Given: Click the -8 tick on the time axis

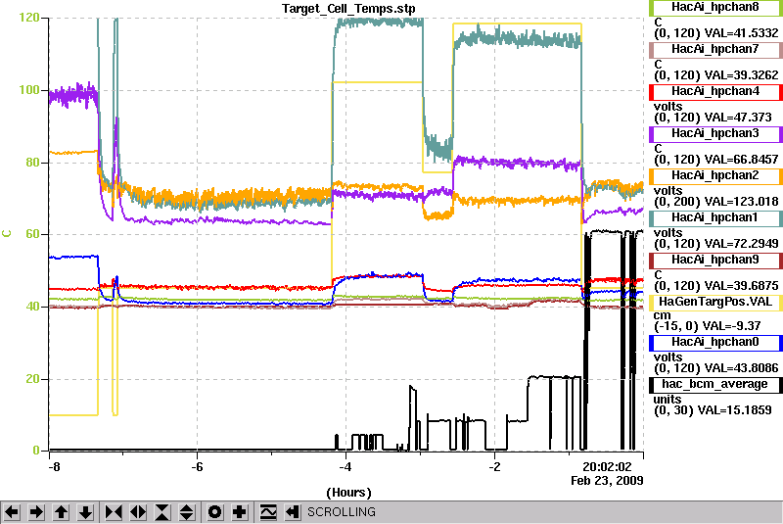Looking at the screenshot, I should tap(56, 467).
